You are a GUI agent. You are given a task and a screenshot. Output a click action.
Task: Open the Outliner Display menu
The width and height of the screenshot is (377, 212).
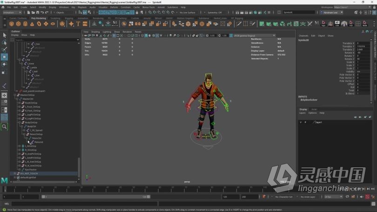click(x=15, y=35)
